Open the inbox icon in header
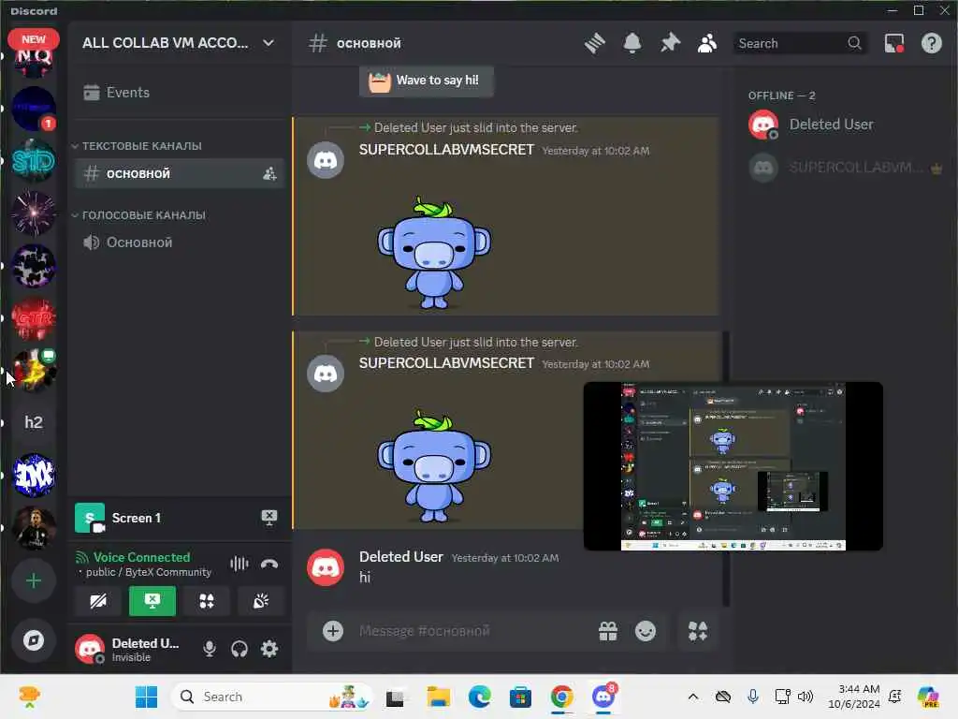The image size is (958, 719). 893,43
